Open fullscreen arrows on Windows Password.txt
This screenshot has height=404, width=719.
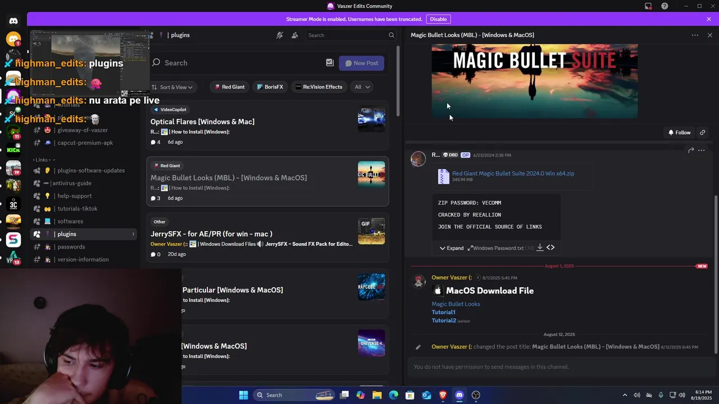coord(470,247)
